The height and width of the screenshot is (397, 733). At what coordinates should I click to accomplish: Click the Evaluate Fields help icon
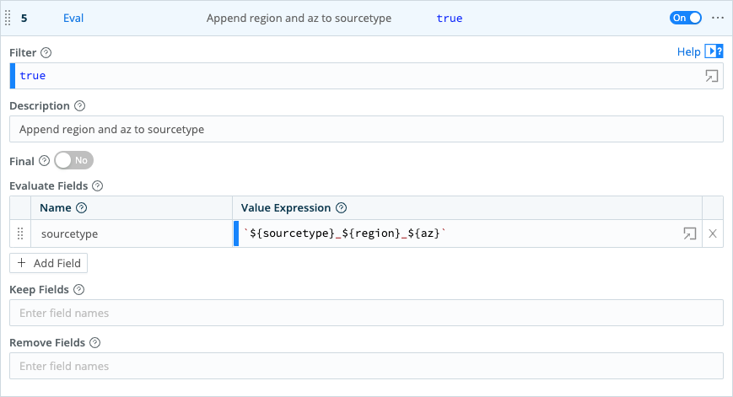(x=97, y=185)
